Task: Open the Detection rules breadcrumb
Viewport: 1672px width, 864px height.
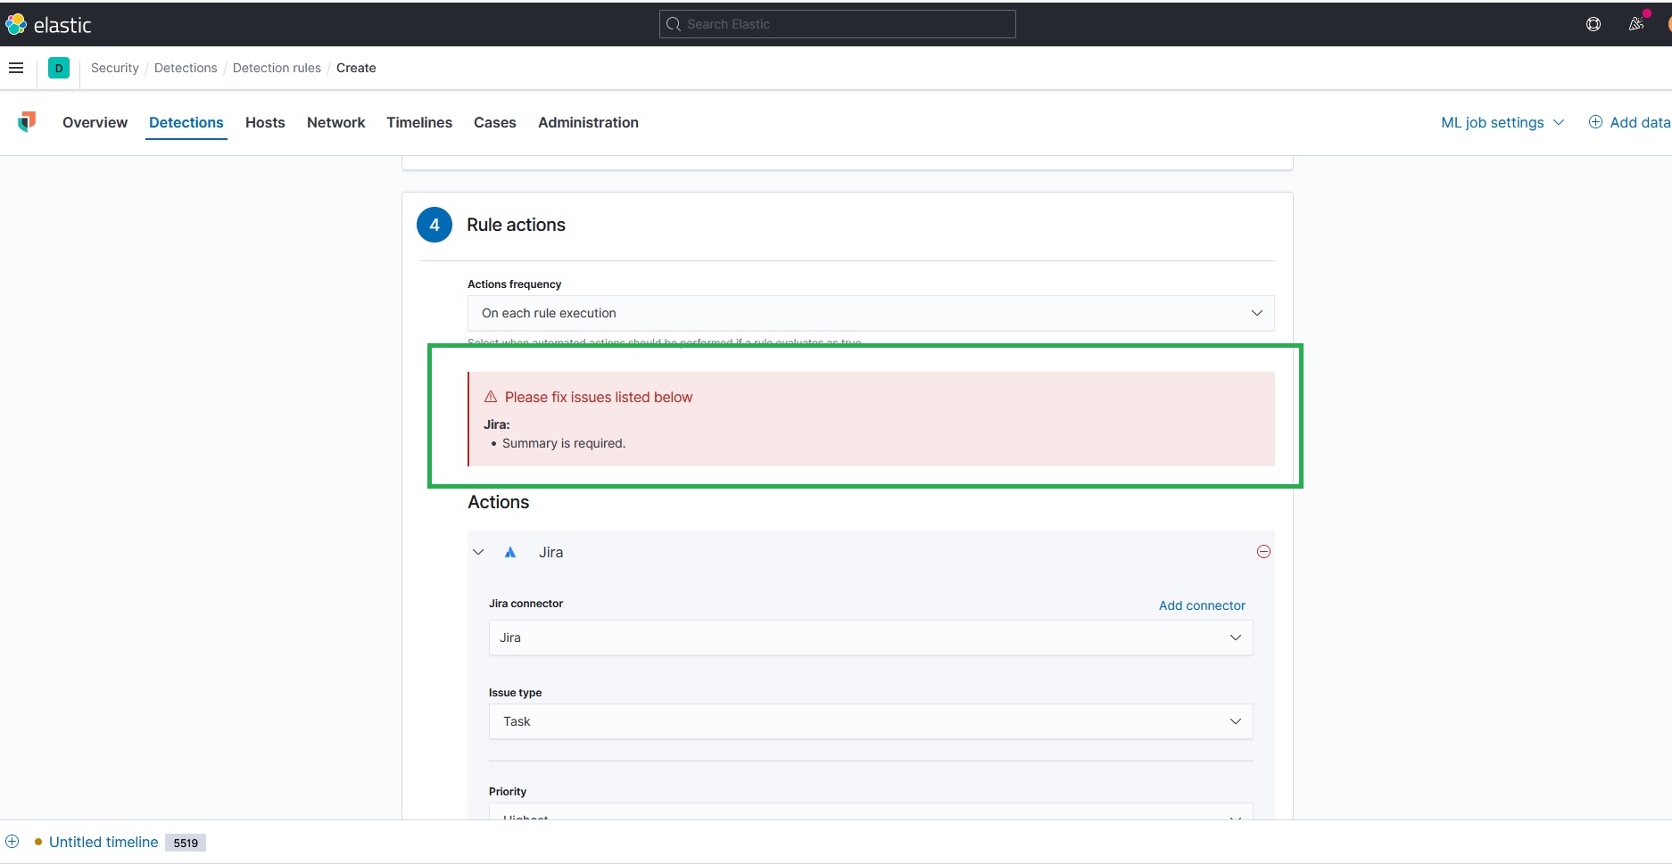Action: click(x=277, y=67)
